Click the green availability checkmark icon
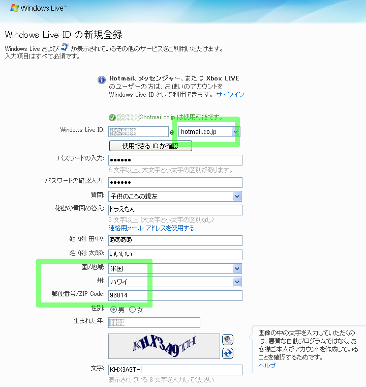 (112, 118)
